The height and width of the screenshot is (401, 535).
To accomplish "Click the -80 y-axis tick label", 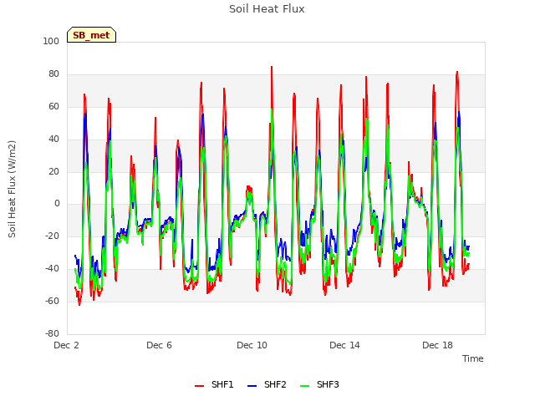I will [52, 333].
